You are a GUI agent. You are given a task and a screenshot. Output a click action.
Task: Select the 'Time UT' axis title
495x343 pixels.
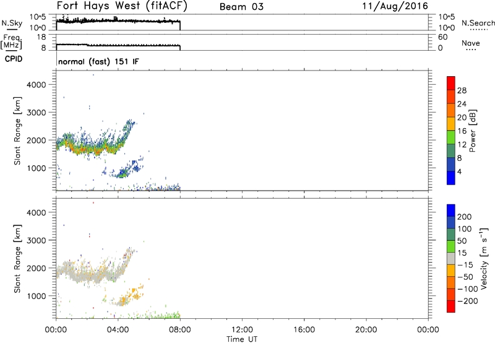coord(242,339)
